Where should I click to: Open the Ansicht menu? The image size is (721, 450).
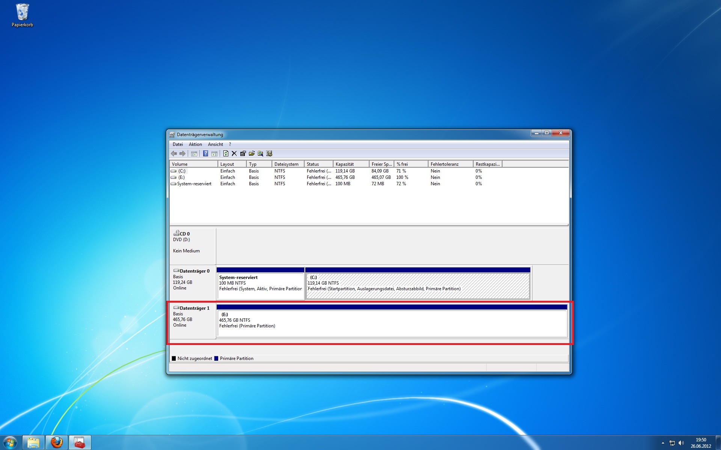[x=215, y=144]
